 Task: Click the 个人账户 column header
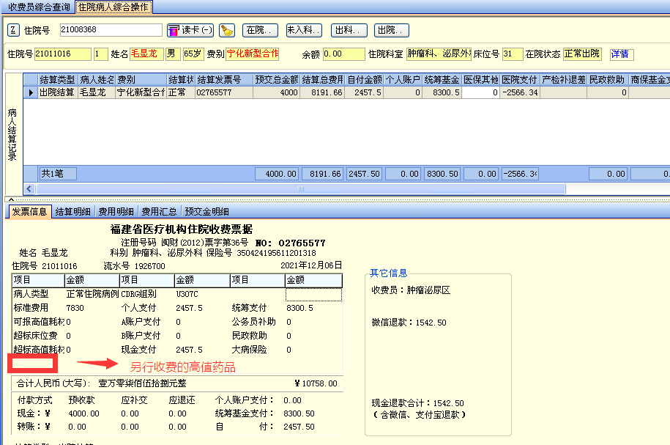[x=403, y=80]
